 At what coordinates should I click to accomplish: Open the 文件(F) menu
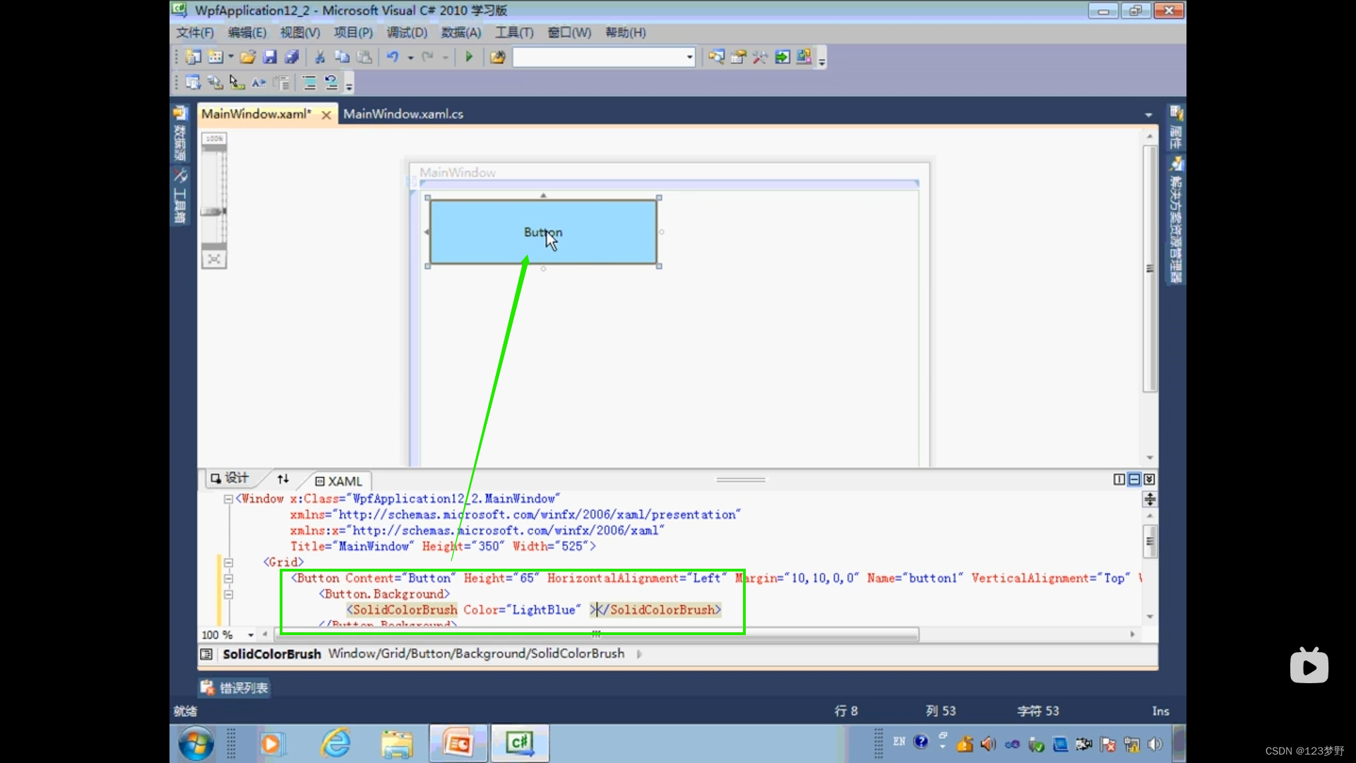click(195, 32)
